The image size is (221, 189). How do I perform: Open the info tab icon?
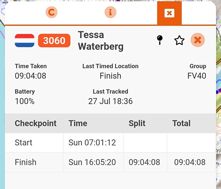(x=110, y=12)
